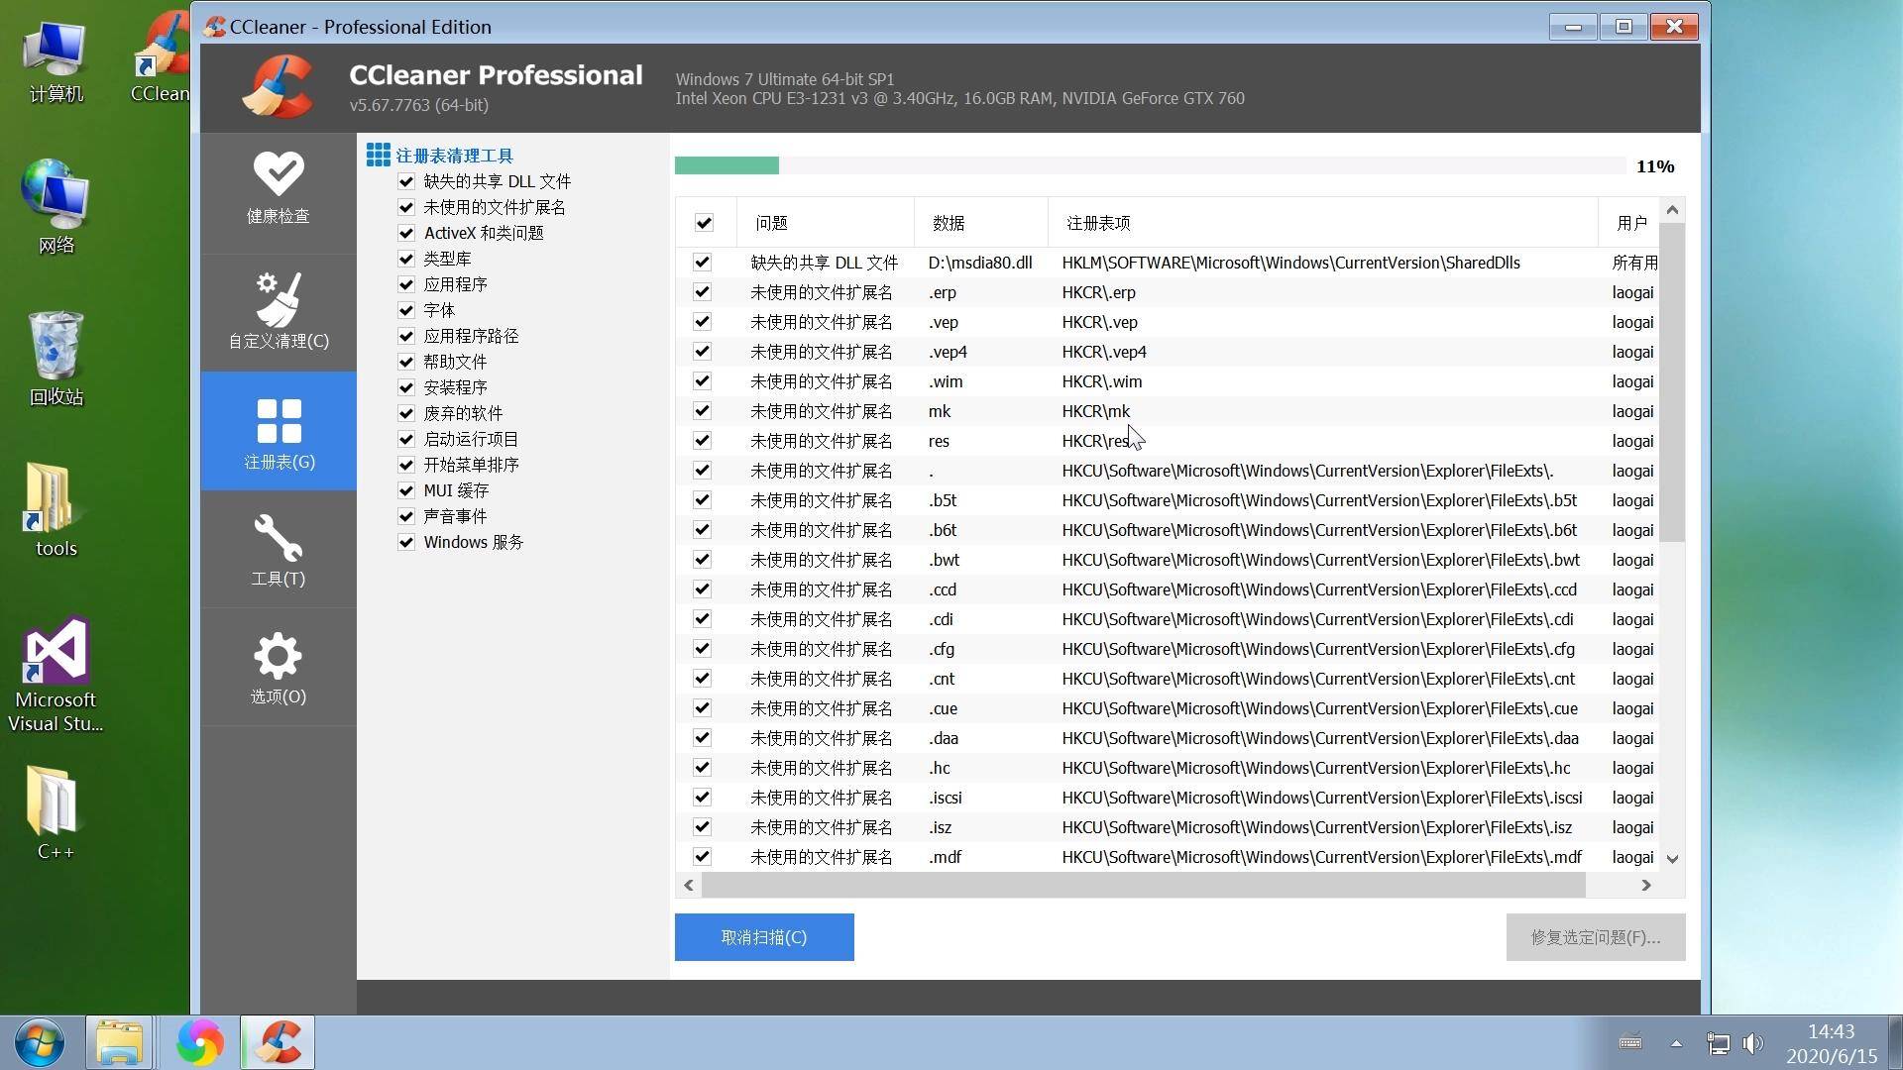Select the HKCR\.vep4 registry row
The width and height of the screenshot is (1903, 1070).
1167,352
